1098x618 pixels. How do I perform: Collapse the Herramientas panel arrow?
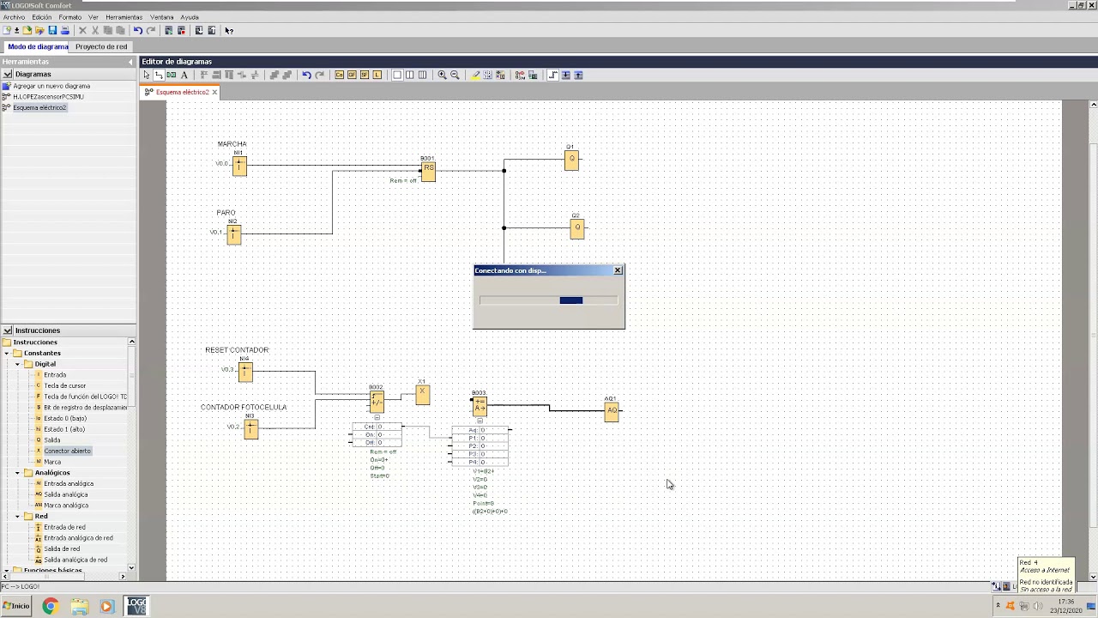coord(131,62)
